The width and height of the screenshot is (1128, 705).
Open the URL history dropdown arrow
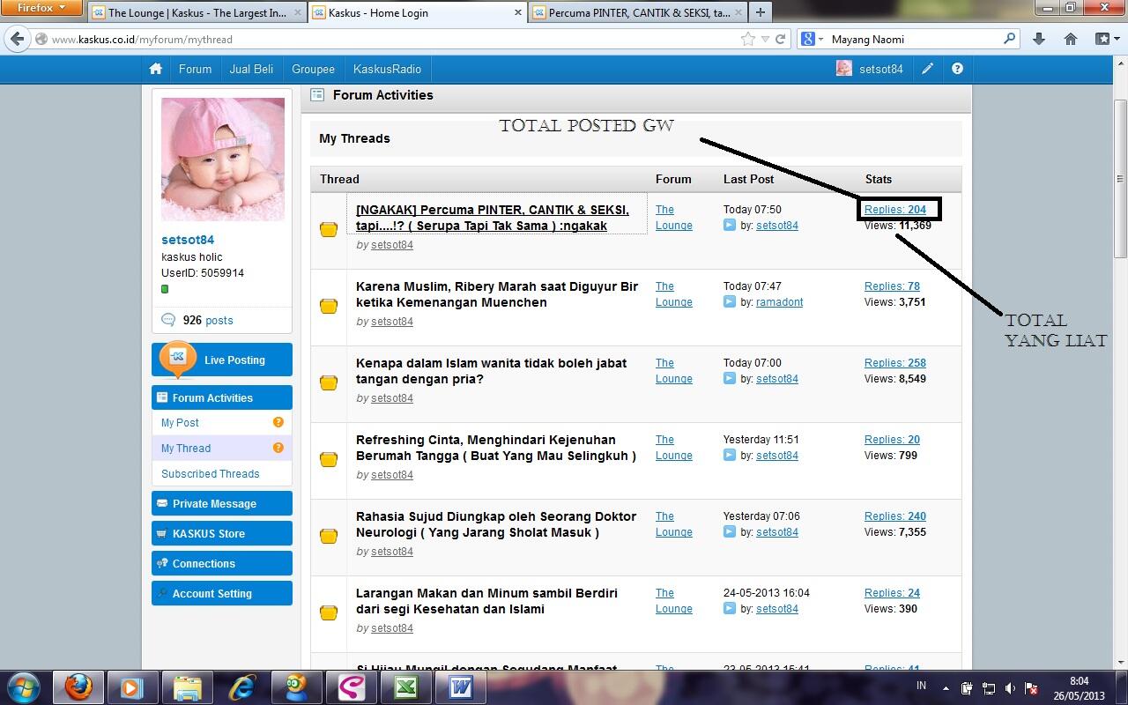pos(765,39)
